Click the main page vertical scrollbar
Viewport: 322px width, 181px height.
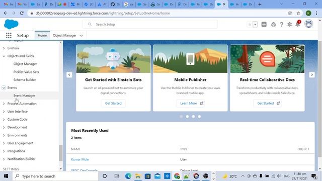[x=320, y=99]
